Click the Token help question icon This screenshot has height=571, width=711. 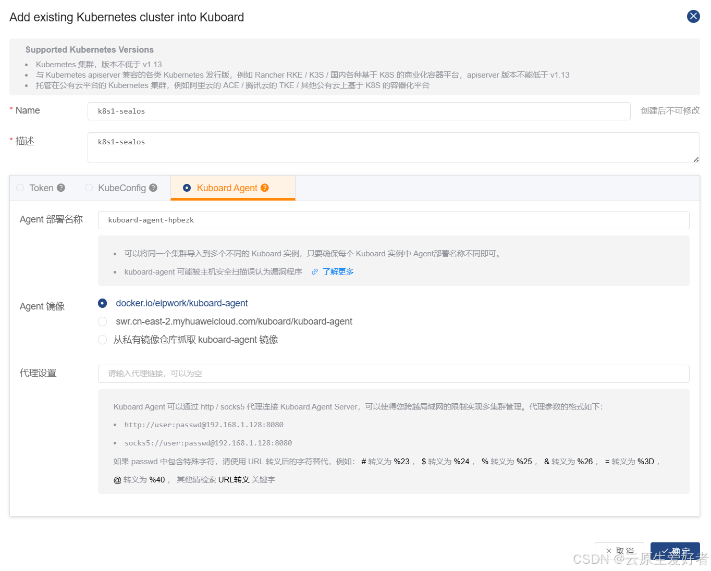click(61, 188)
